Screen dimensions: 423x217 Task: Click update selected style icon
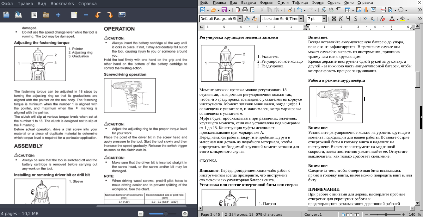[x=247, y=19]
